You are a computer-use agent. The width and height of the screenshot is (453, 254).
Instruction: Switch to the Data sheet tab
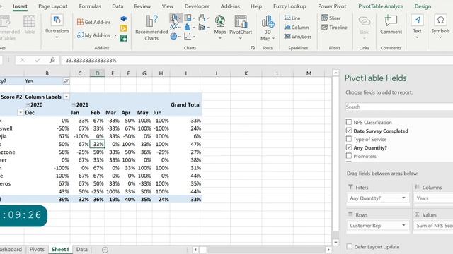[82, 249]
